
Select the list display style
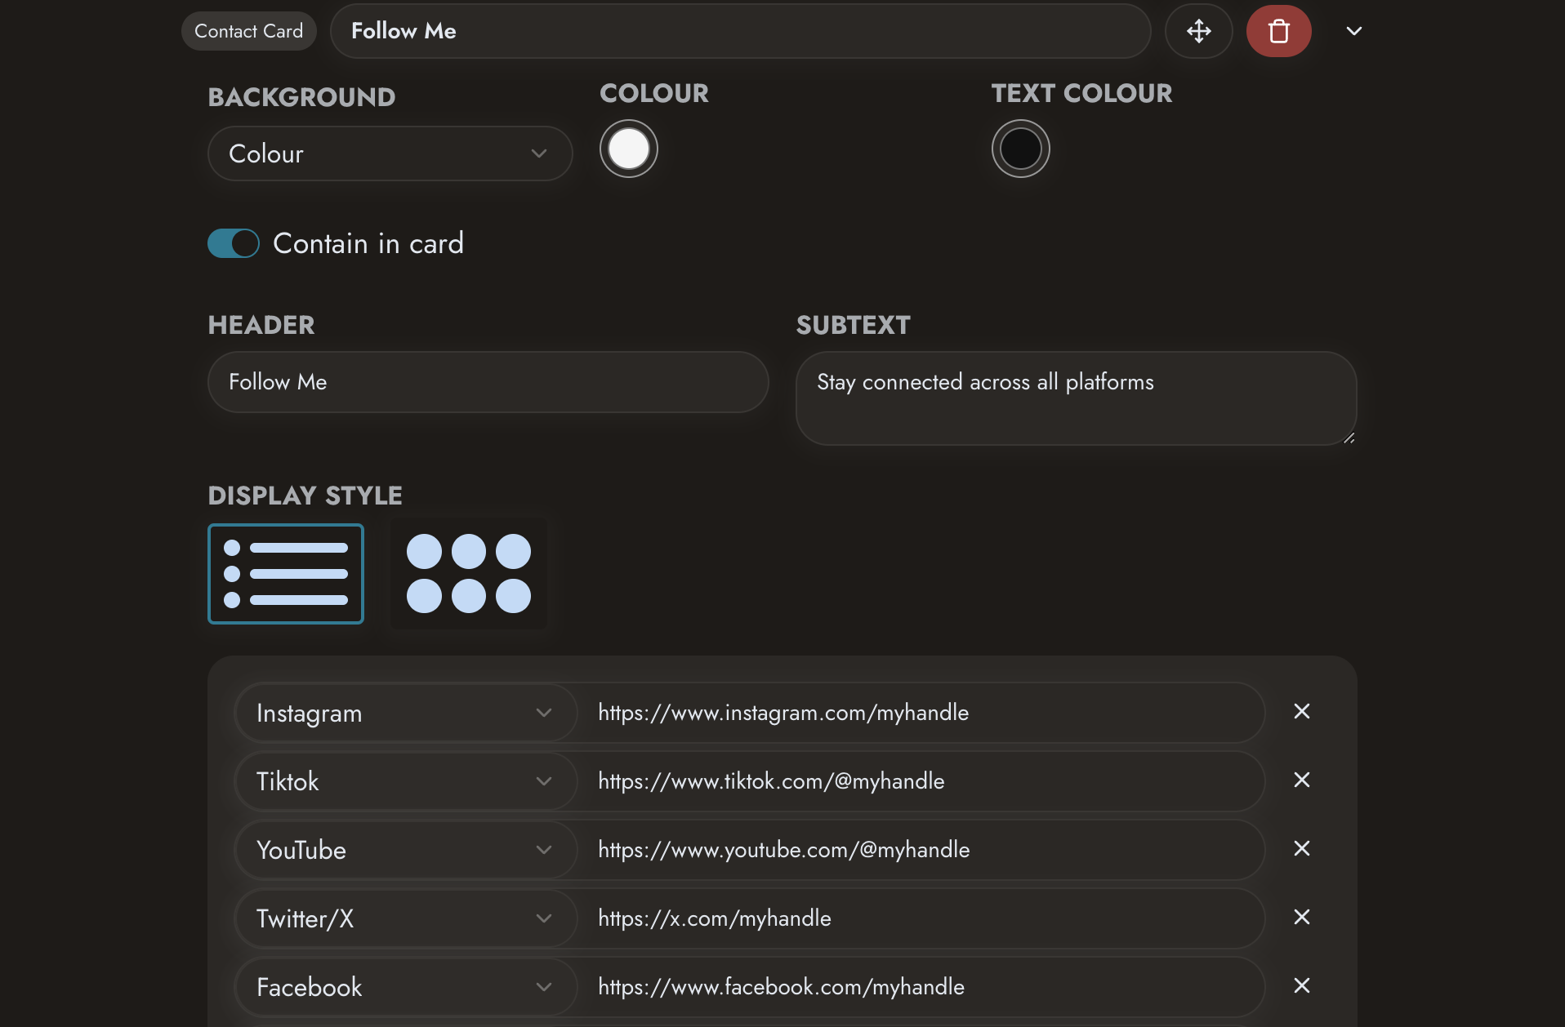[286, 574]
